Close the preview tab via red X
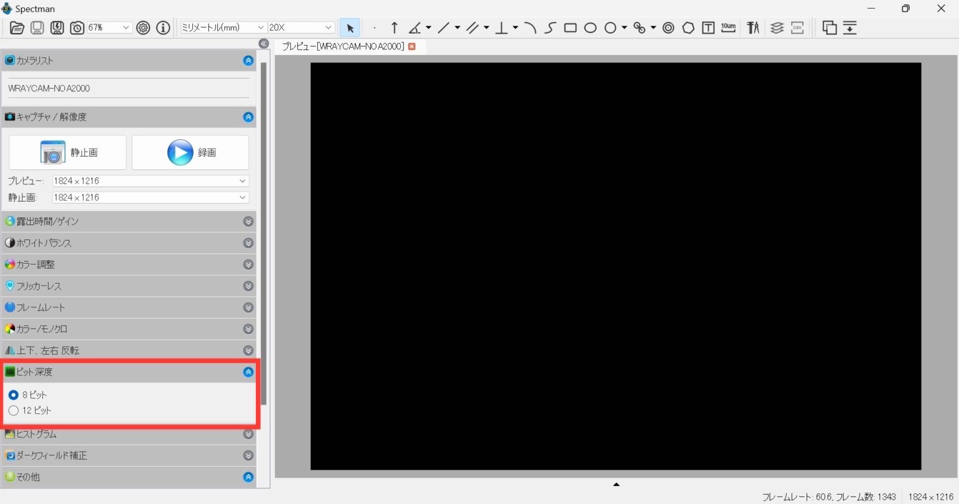 (x=411, y=47)
